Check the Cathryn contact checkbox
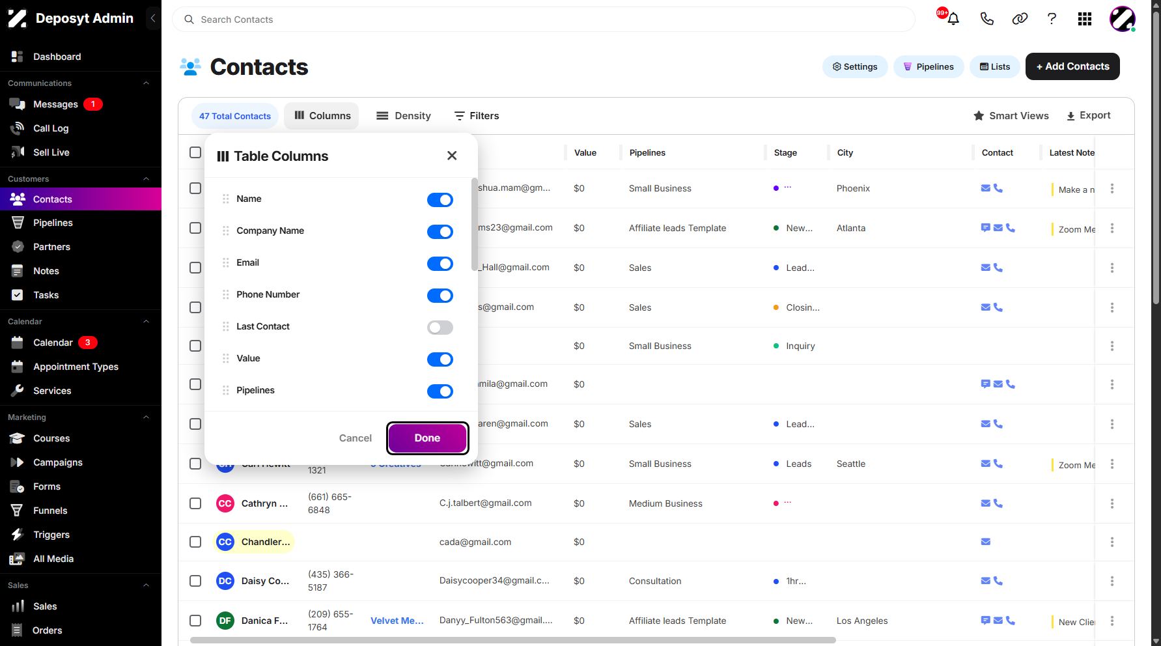The image size is (1161, 646). tap(195, 503)
